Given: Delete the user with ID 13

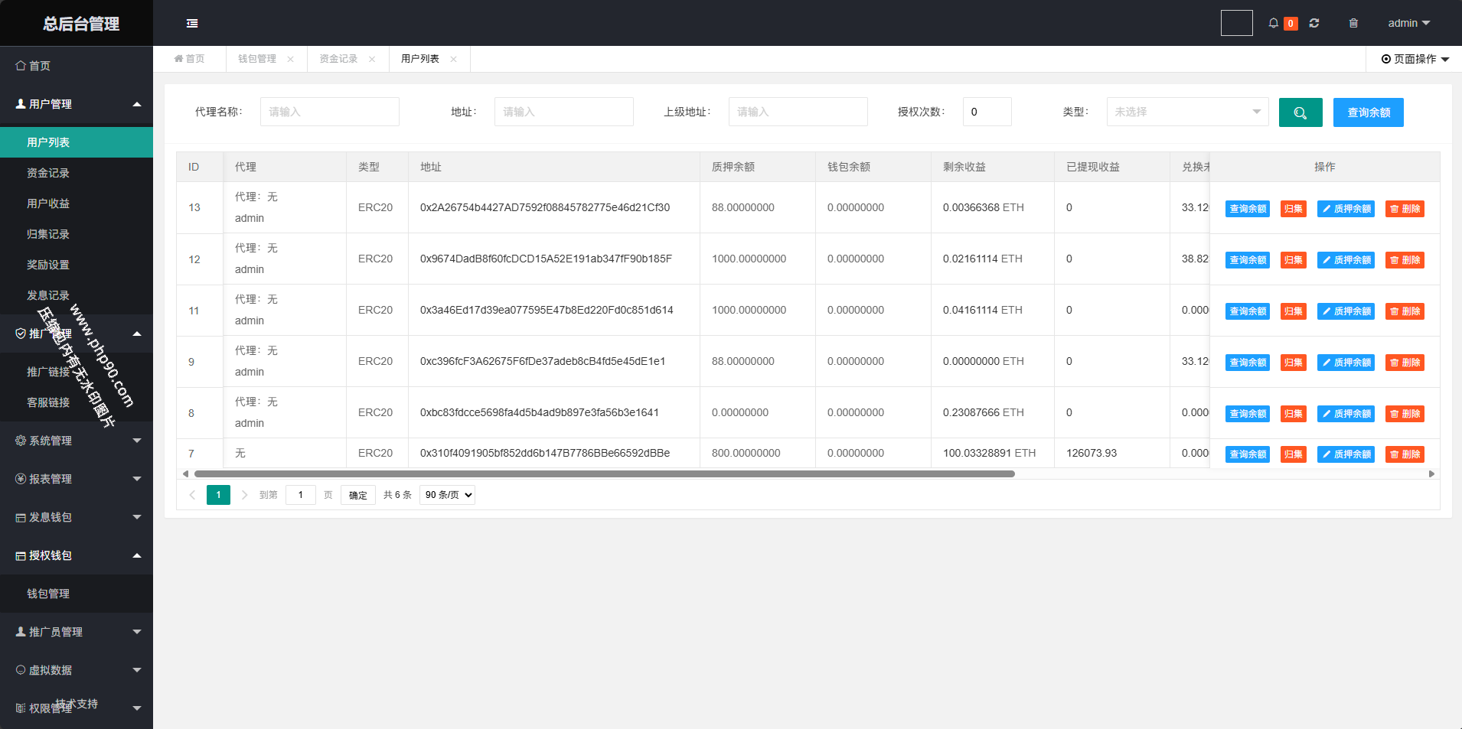Looking at the screenshot, I should [1405, 209].
